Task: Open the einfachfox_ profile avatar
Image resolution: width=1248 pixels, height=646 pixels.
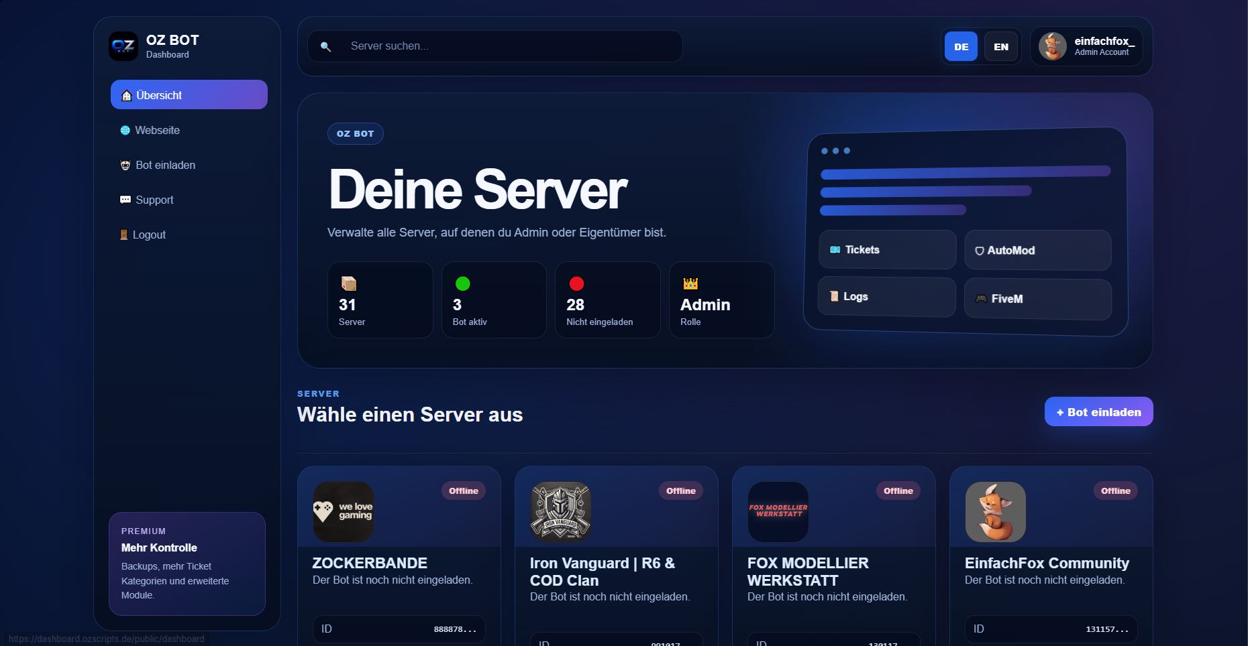Action: (1053, 46)
